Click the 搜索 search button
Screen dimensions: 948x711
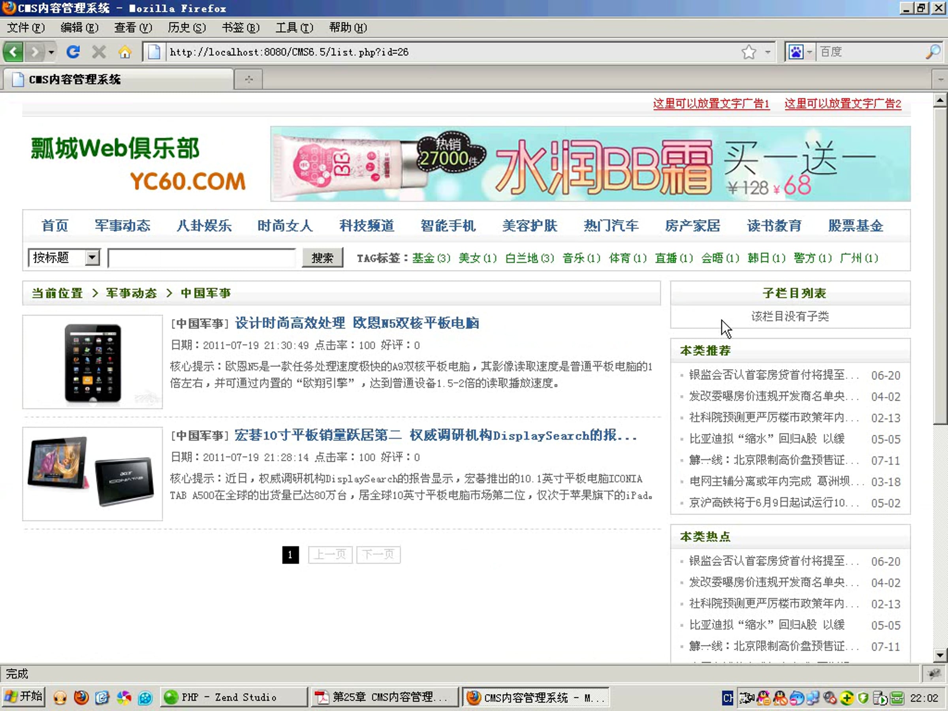point(322,258)
